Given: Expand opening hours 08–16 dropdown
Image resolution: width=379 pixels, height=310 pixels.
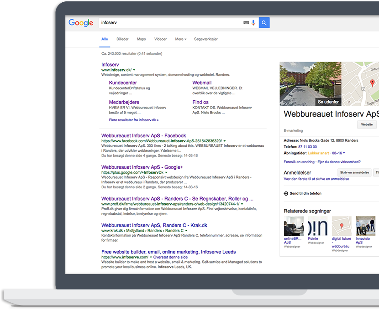Looking at the screenshot, I should (x=338, y=153).
